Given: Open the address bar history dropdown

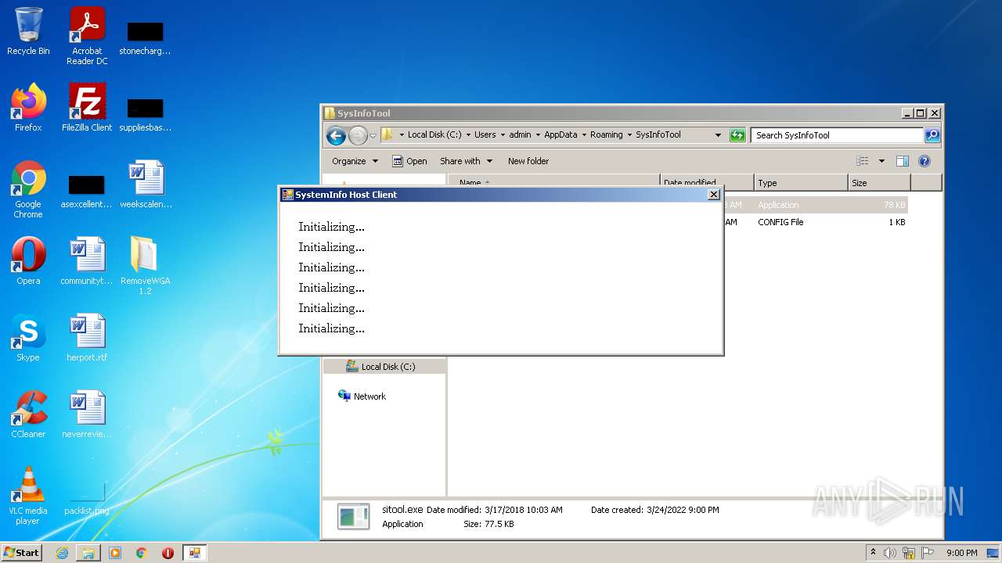Looking at the screenshot, I should pos(718,135).
